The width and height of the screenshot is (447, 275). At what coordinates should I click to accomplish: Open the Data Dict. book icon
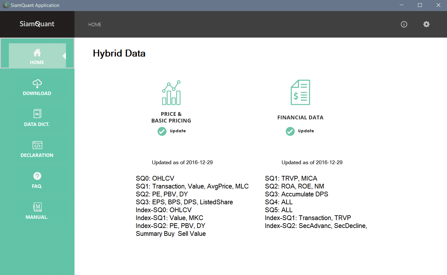(37, 114)
